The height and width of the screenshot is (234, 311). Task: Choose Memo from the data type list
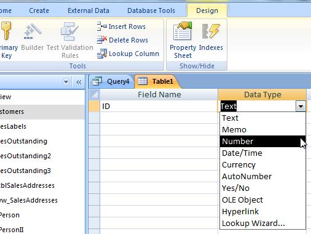coord(262,130)
